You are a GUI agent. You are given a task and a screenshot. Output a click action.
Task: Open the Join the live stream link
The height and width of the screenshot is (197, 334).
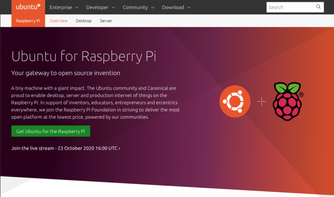click(x=65, y=148)
